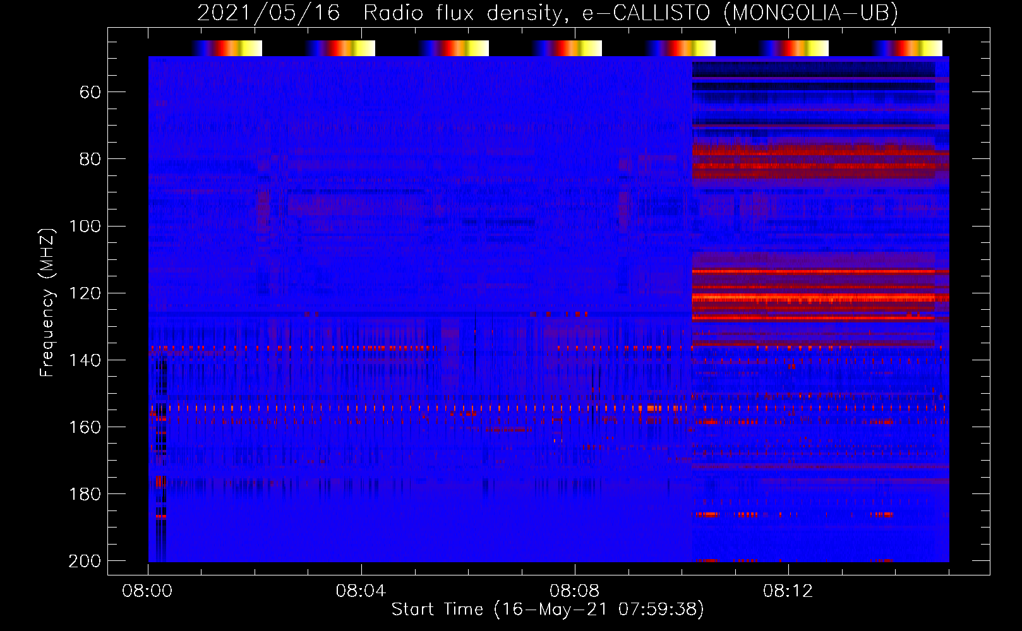Click the 180 frequency tick label
The height and width of the screenshot is (631, 1022).
click(x=85, y=493)
